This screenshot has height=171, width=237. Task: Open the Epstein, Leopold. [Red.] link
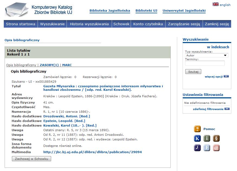pyautogui.click(x=64, y=121)
